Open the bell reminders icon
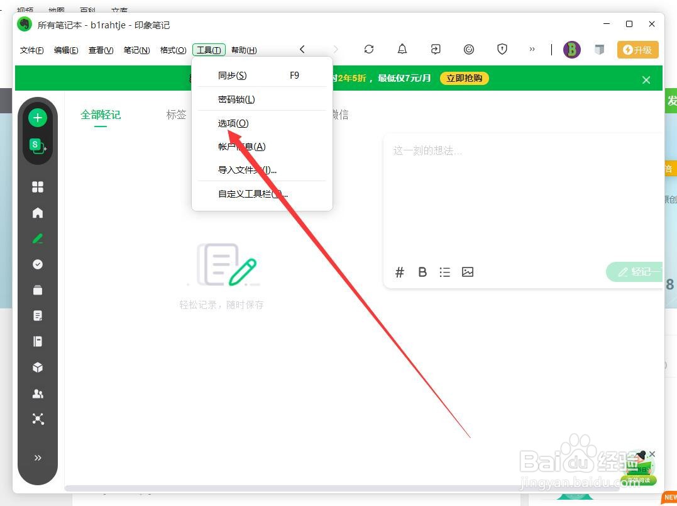Viewport: 677px width, 506px height. [x=402, y=49]
